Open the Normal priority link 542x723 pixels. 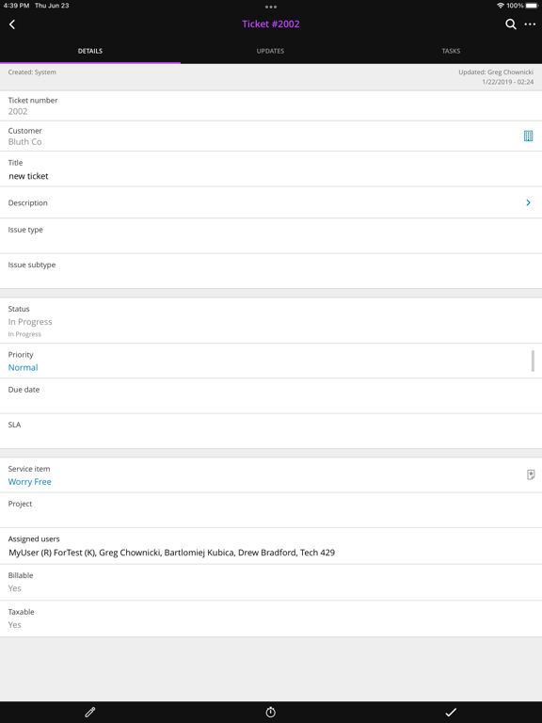(23, 367)
